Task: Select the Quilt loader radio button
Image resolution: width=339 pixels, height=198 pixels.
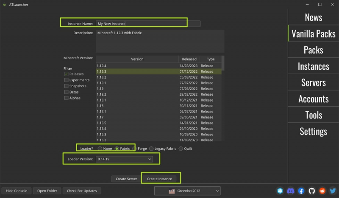Action: coord(181,148)
